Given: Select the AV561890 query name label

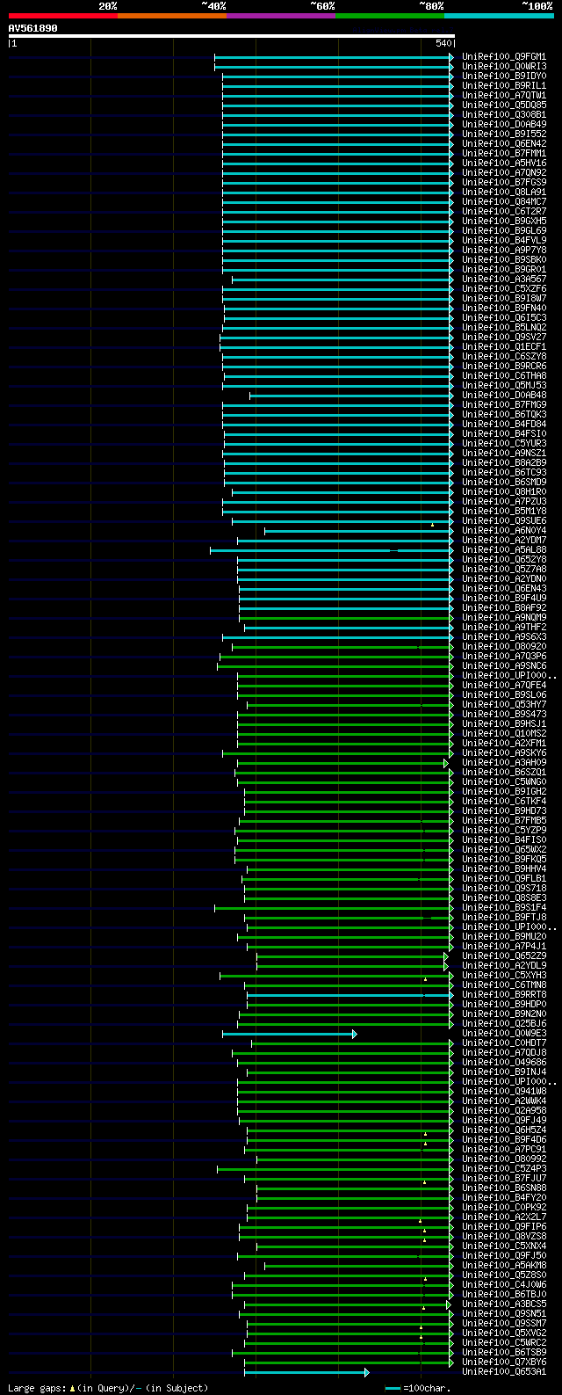Looking at the screenshot, I should click(x=33, y=28).
